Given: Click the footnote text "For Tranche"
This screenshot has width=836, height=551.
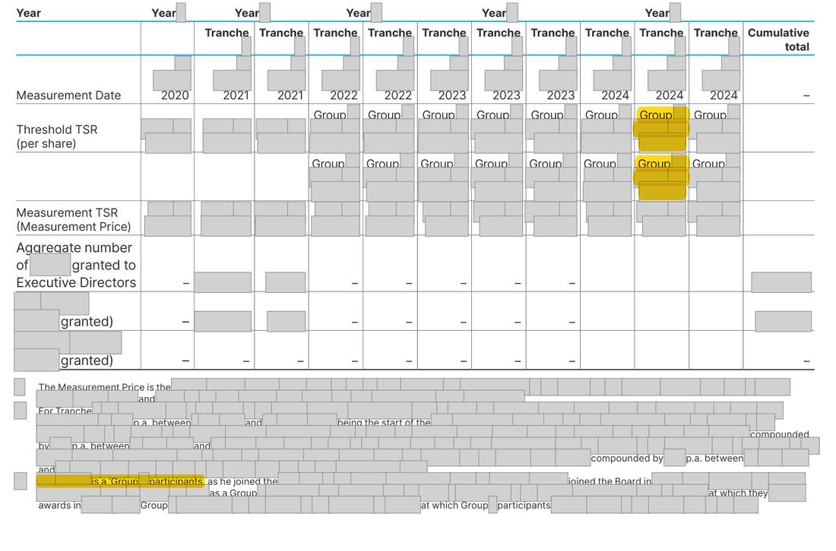Looking at the screenshot, I should click(x=65, y=411).
